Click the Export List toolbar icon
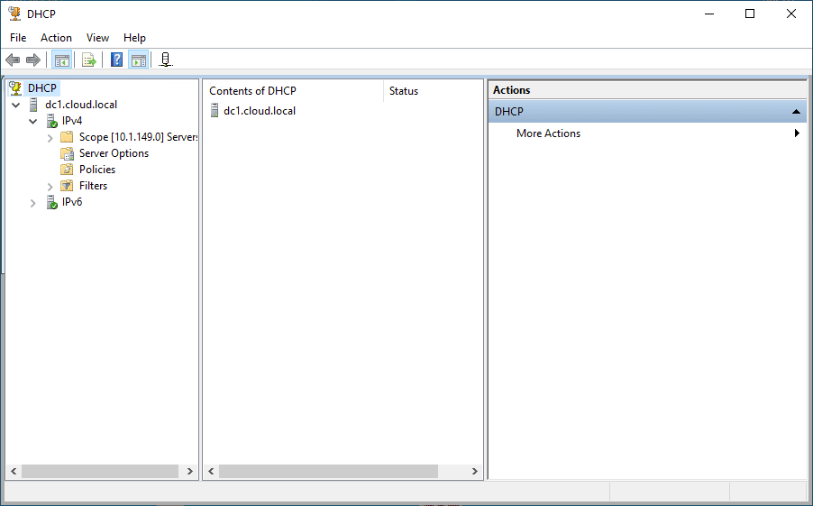 [x=88, y=60]
